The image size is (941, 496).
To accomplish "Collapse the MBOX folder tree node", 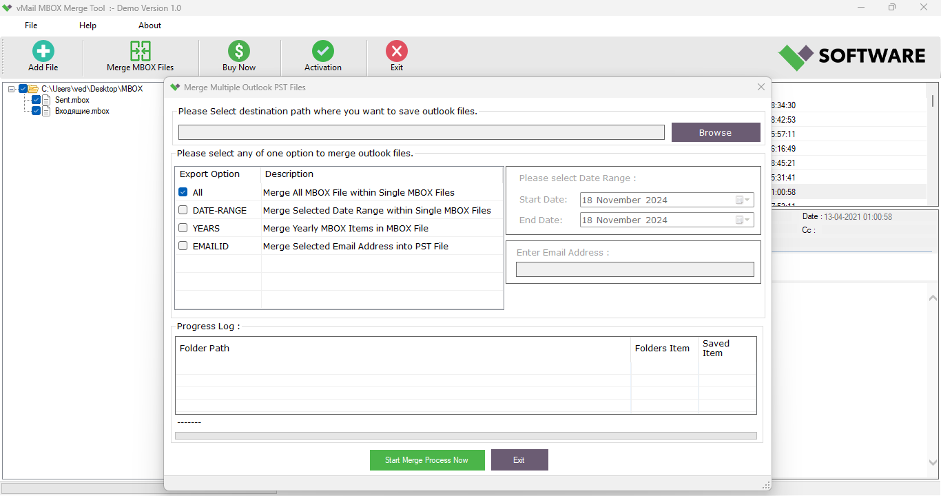I will (12, 89).
